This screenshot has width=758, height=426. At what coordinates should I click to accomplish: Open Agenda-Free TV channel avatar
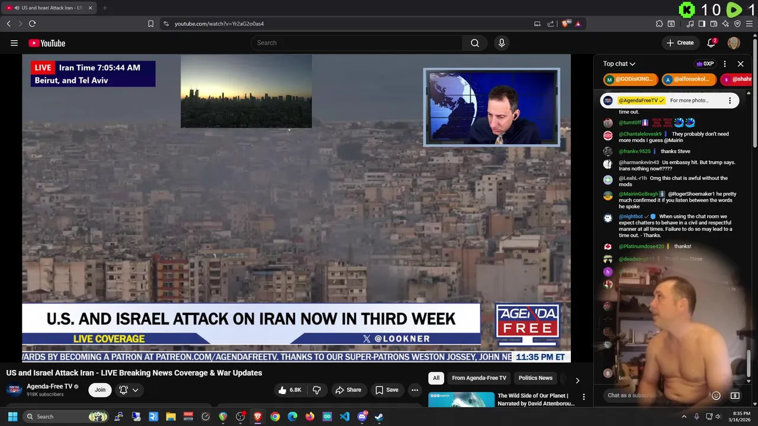coord(14,390)
